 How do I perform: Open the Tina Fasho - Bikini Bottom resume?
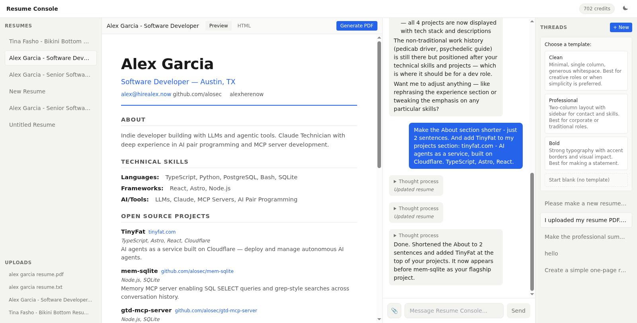pos(51,41)
